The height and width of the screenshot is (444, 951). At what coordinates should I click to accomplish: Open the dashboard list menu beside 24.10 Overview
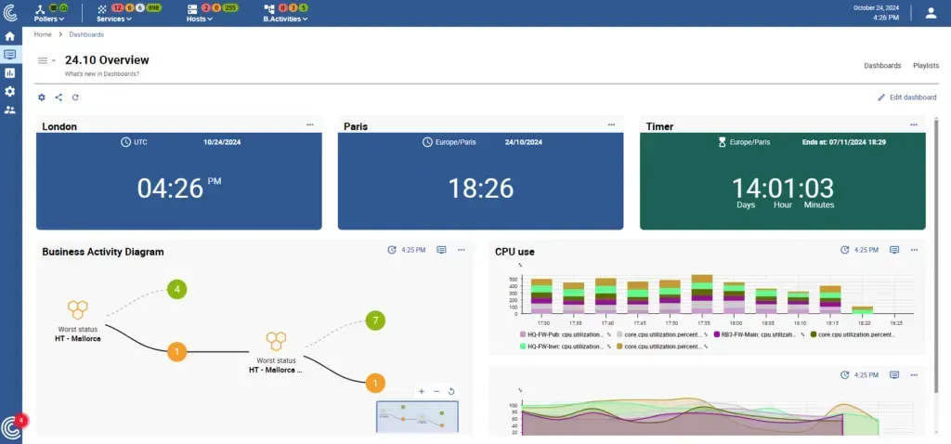[46, 60]
